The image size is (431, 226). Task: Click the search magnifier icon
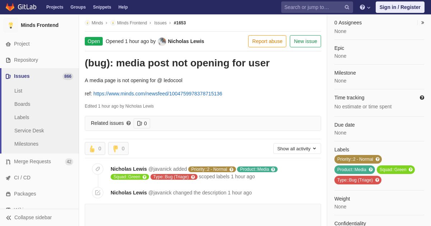(347, 7)
